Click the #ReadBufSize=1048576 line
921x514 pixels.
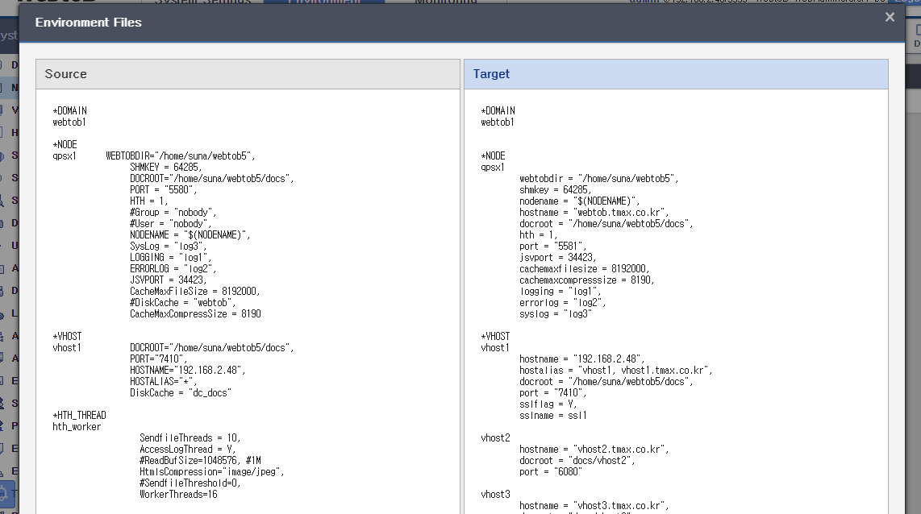[x=200, y=461]
